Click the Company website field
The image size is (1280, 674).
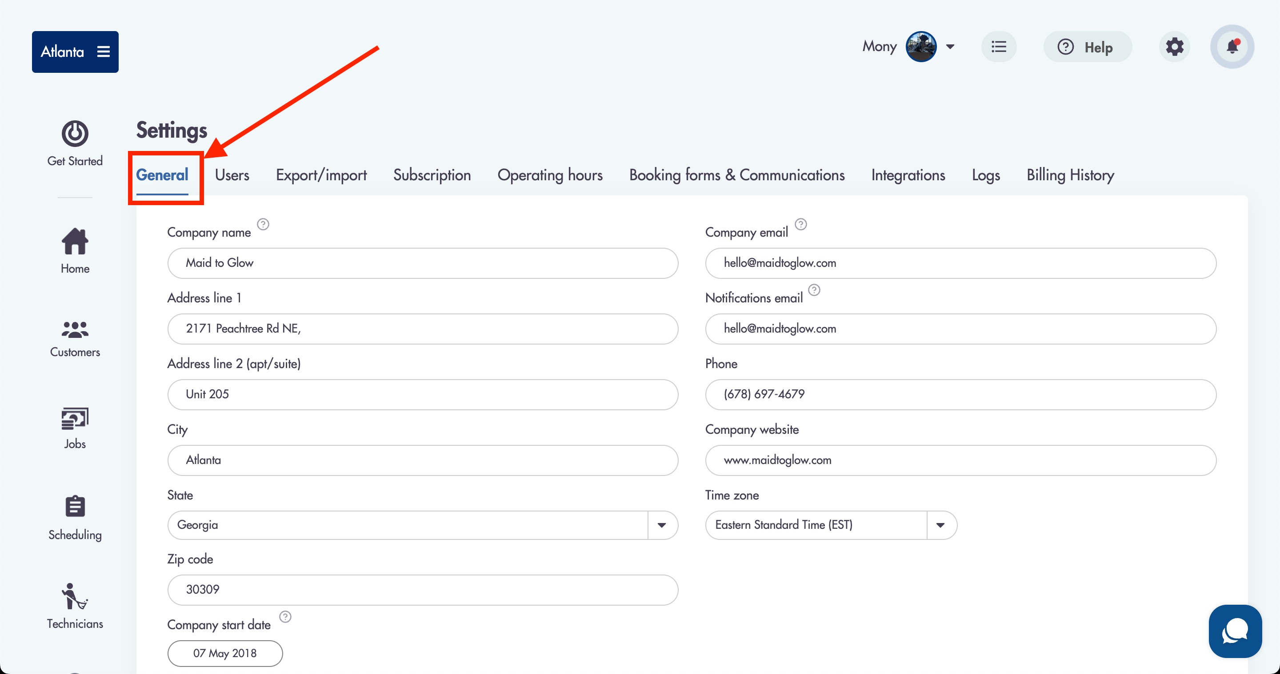pyautogui.click(x=960, y=460)
